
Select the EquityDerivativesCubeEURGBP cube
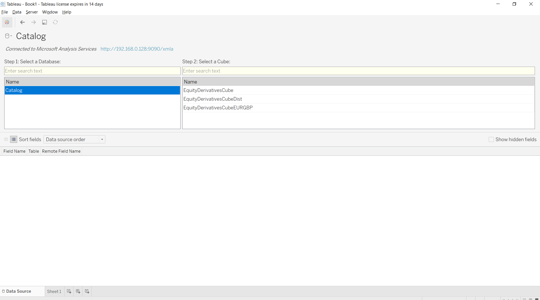click(218, 108)
